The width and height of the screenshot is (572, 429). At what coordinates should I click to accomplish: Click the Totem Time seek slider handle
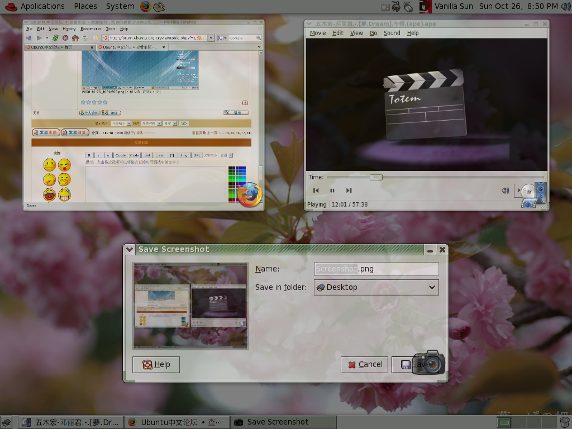(x=376, y=177)
